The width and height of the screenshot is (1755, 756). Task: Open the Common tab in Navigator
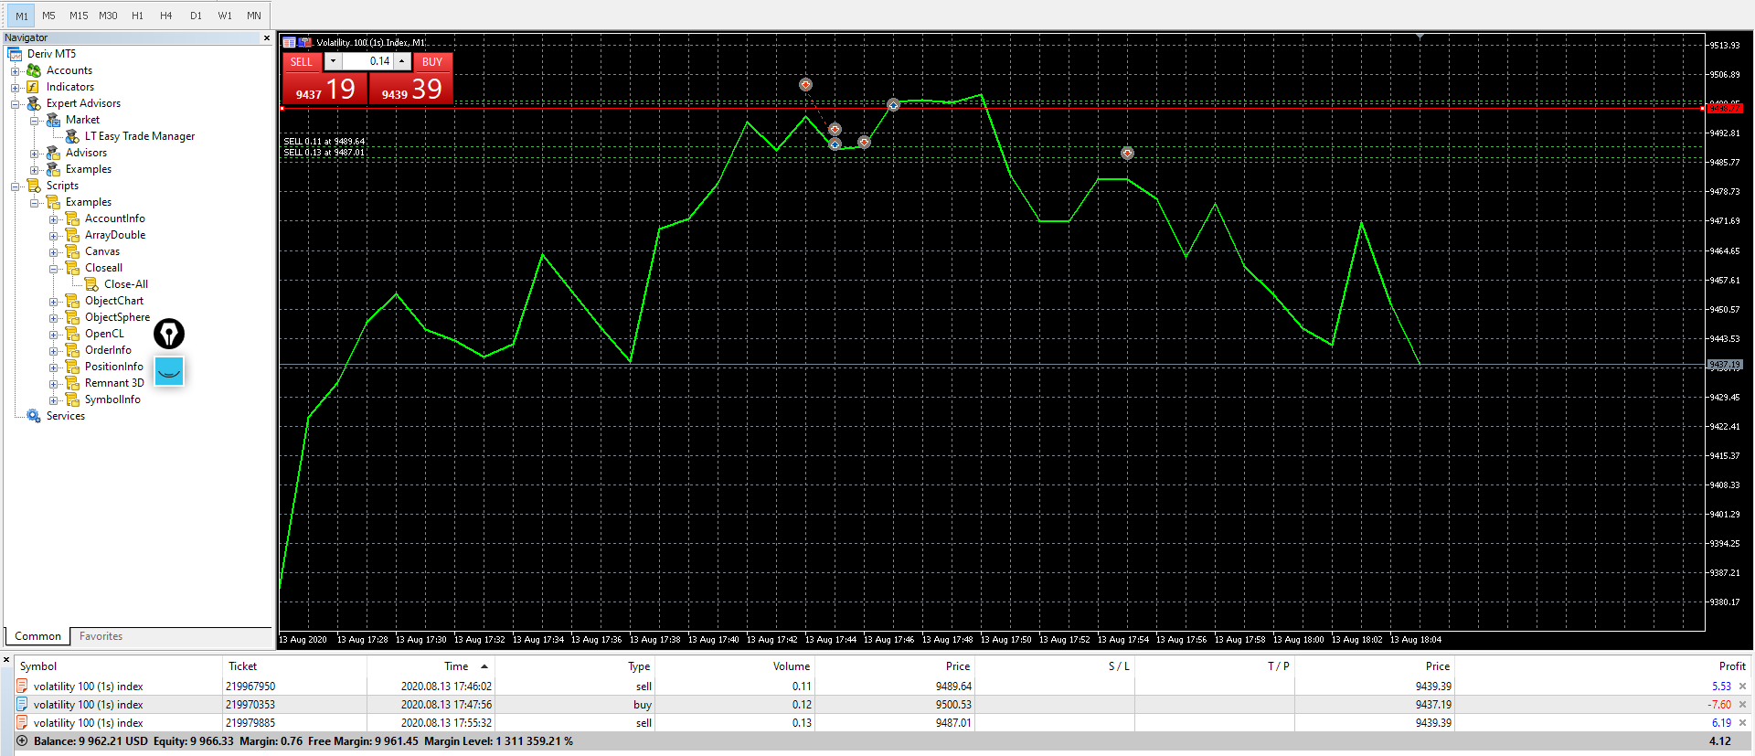click(37, 636)
